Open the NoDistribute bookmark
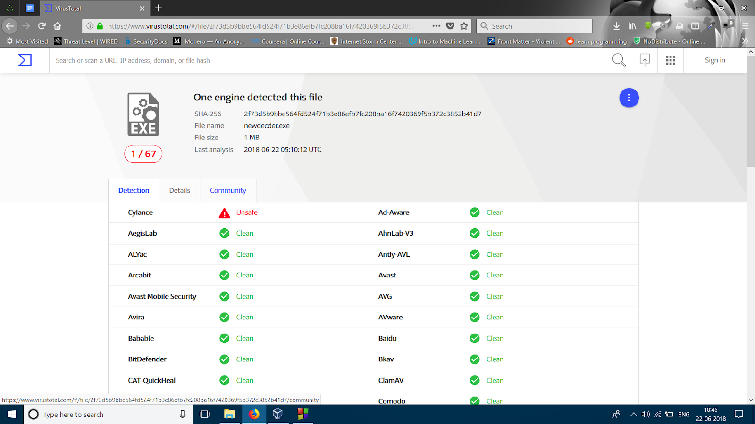The height and width of the screenshot is (424, 755). coord(669,41)
